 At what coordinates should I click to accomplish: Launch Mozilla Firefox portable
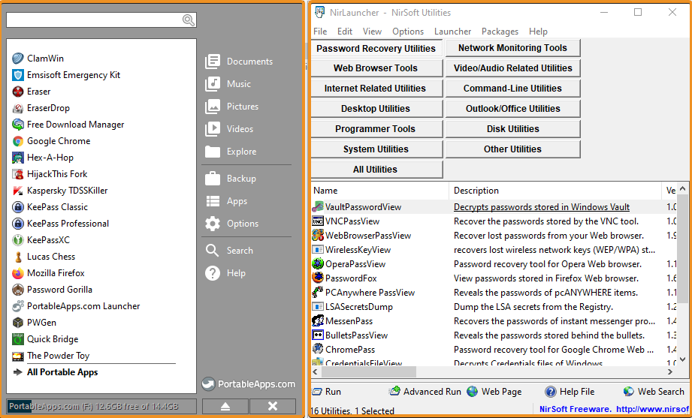pyautogui.click(x=48, y=273)
